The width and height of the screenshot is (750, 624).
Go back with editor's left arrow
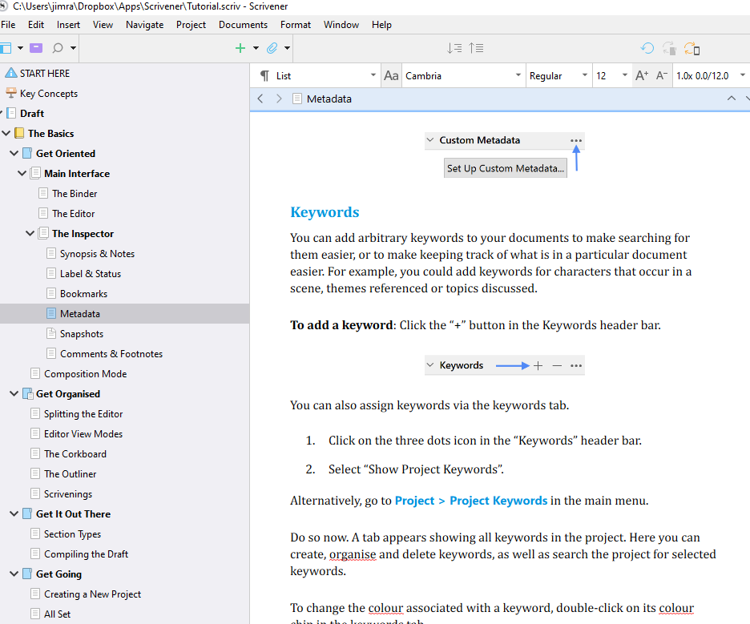pyautogui.click(x=260, y=99)
